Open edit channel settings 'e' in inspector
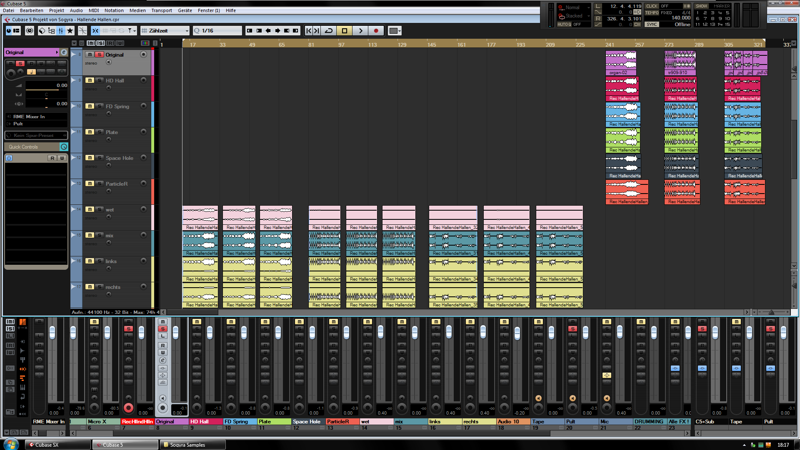This screenshot has height=450, width=800. tap(64, 52)
